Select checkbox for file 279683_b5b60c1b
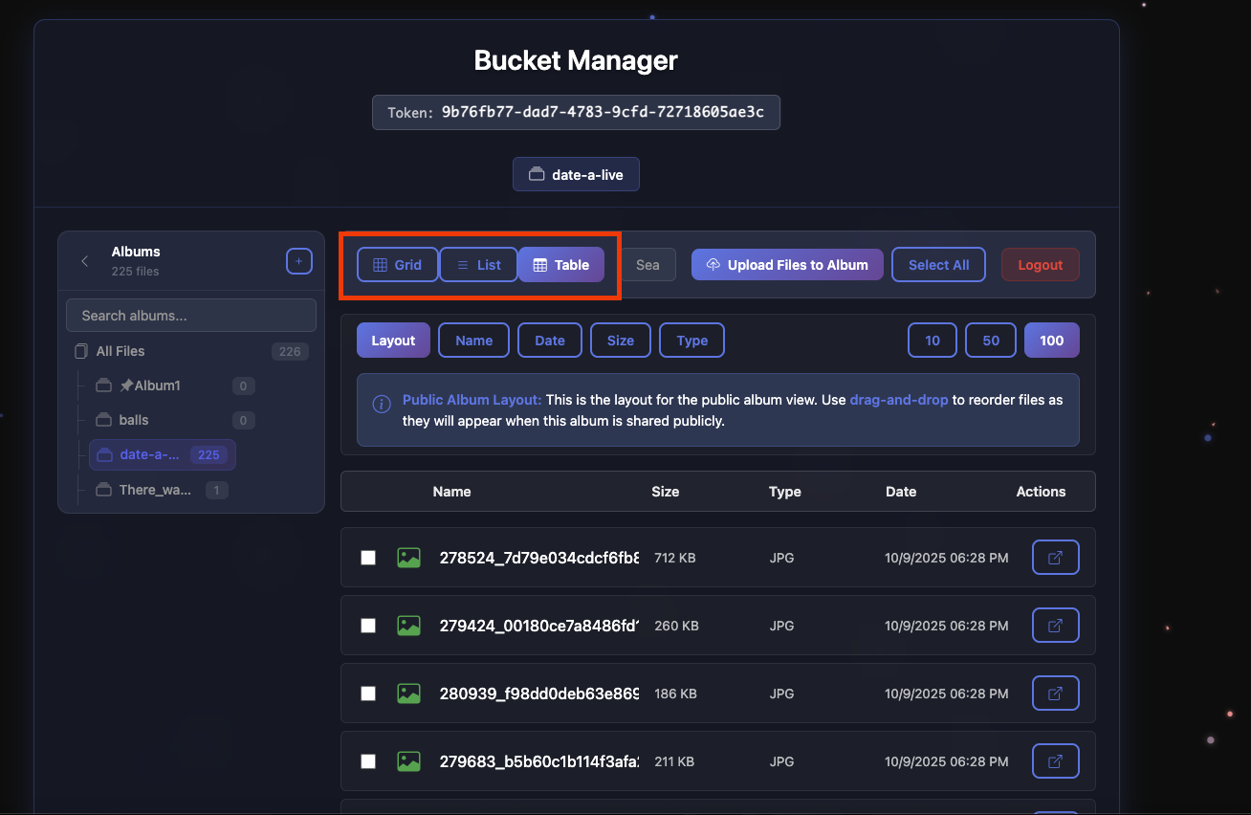1251x815 pixels. pyautogui.click(x=368, y=761)
